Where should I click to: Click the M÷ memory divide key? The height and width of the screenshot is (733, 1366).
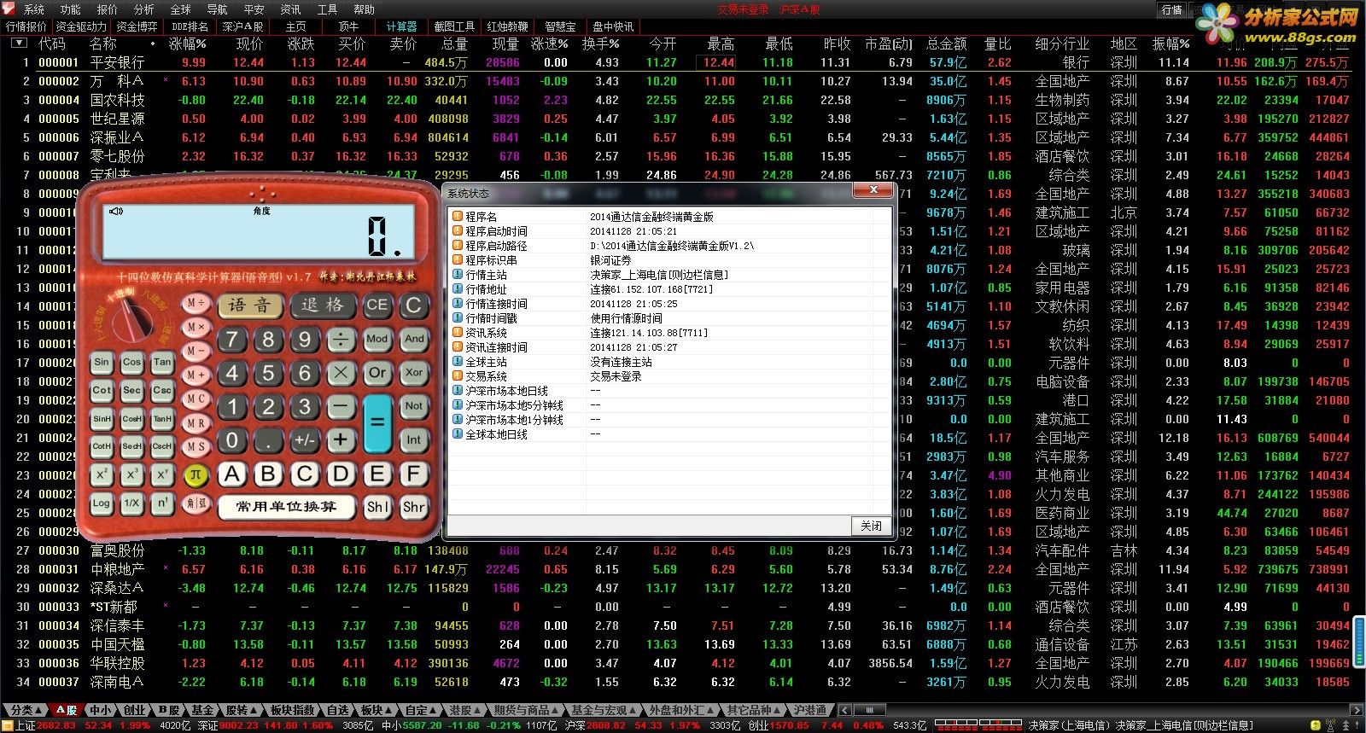pyautogui.click(x=196, y=304)
